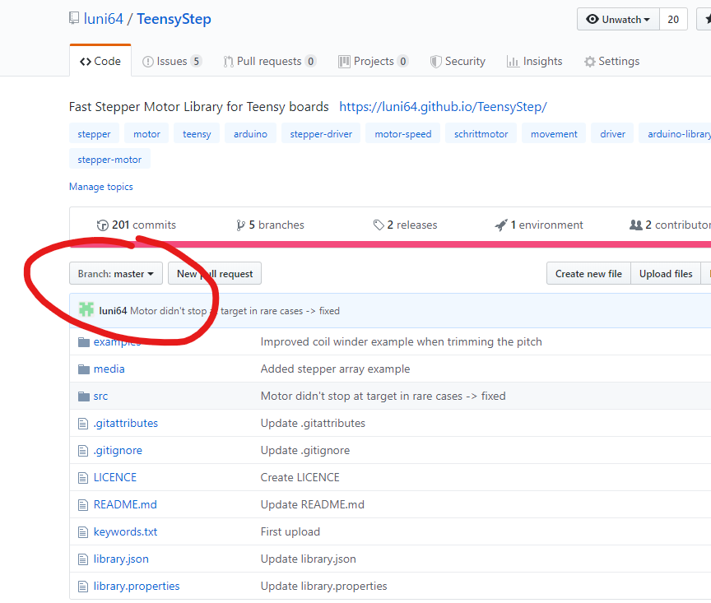Click luni64's green avatar on the latest commit
The height and width of the screenshot is (603, 711).
click(86, 309)
